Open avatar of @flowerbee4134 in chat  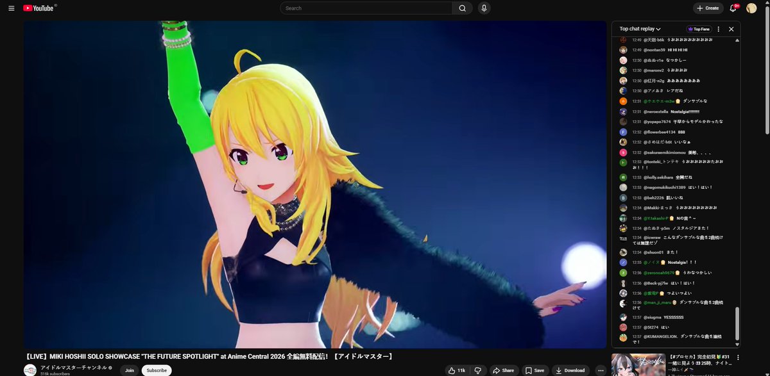623,132
